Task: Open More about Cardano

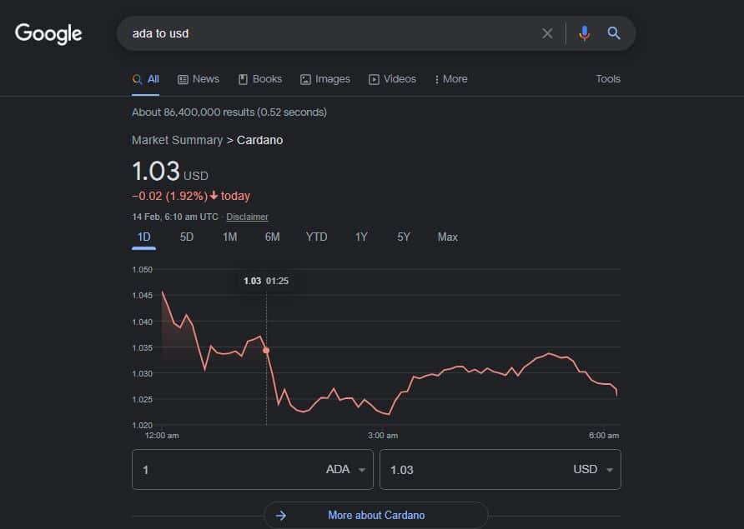Action: pyautogui.click(x=376, y=515)
